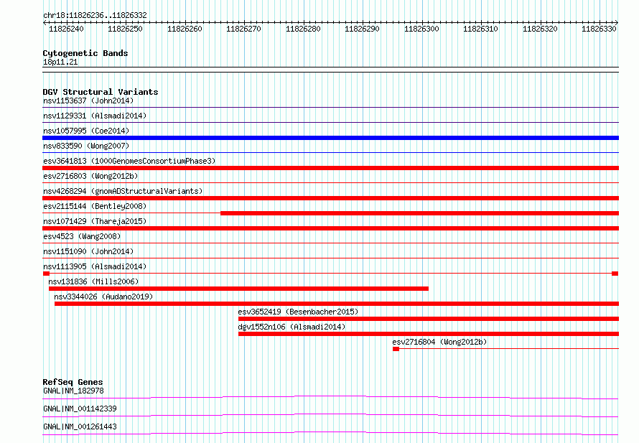
Task: Click the red nsv4268294 variant bar
Action: click(x=330, y=198)
